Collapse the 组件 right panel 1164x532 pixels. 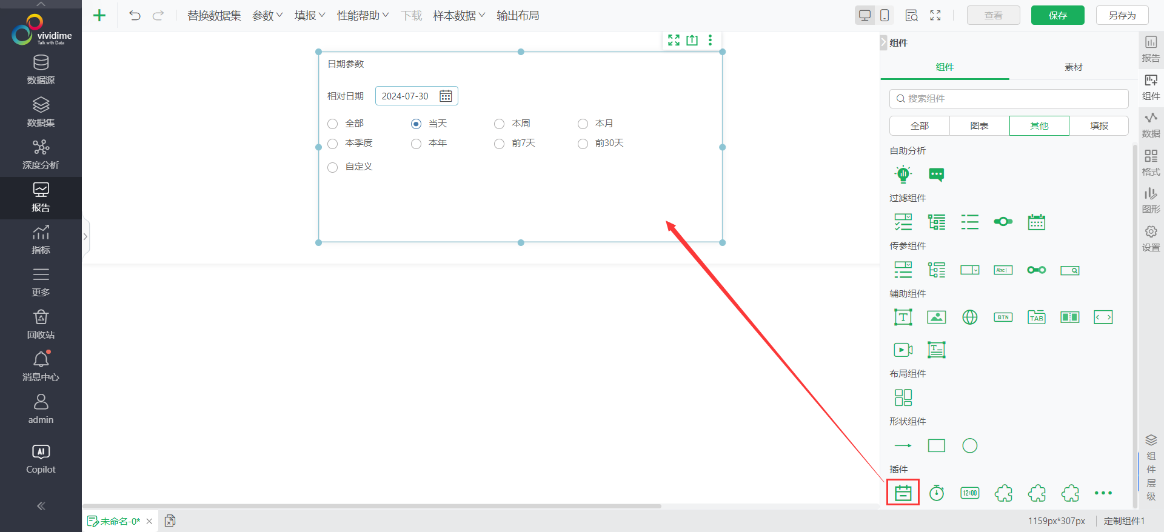click(883, 42)
